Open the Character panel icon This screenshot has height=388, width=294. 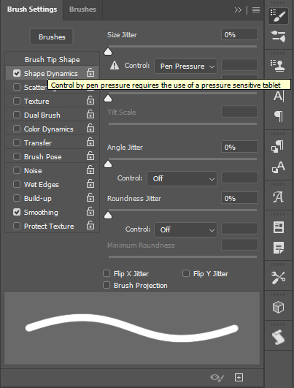(279, 96)
